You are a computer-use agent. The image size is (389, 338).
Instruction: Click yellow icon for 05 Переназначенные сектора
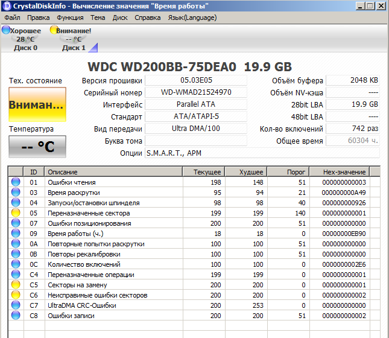click(16, 213)
